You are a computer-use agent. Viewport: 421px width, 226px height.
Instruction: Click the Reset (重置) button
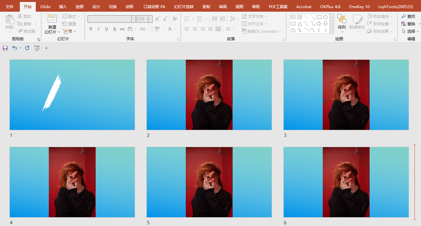pos(69,24)
